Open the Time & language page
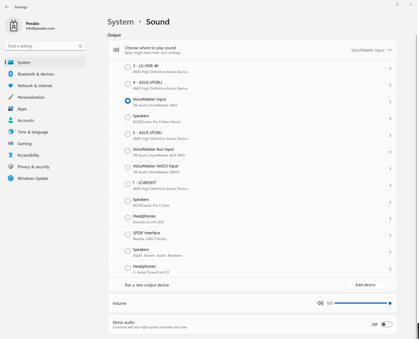The width and height of the screenshot is (419, 339). click(x=45, y=132)
